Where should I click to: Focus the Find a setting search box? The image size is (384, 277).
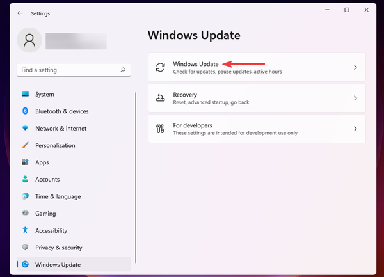pos(67,69)
